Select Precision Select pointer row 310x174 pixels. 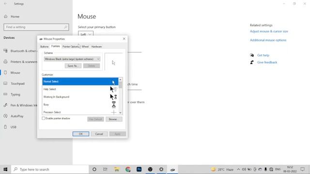(80, 112)
